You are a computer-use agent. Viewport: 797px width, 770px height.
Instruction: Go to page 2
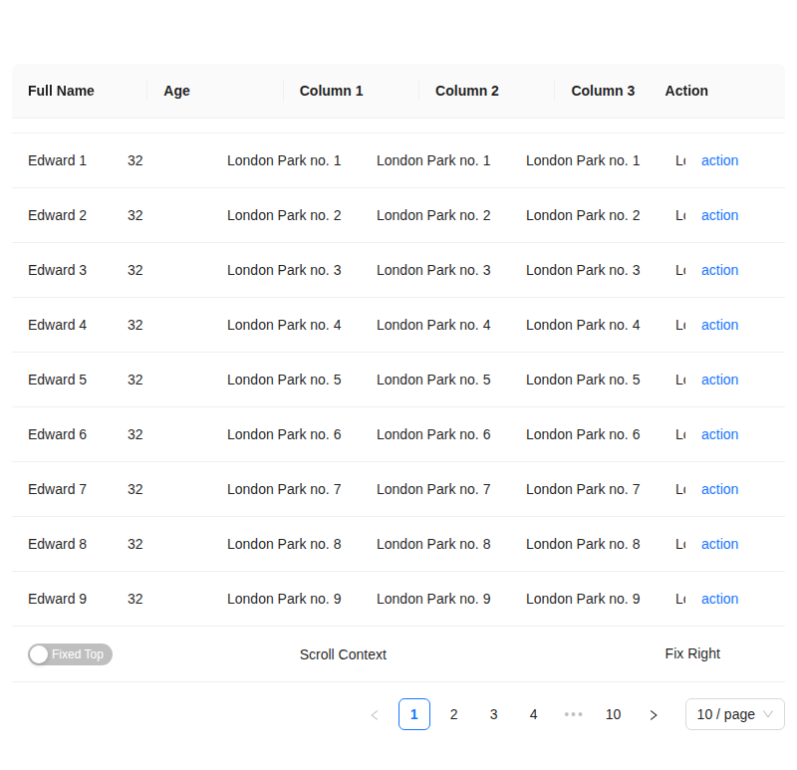click(x=454, y=714)
